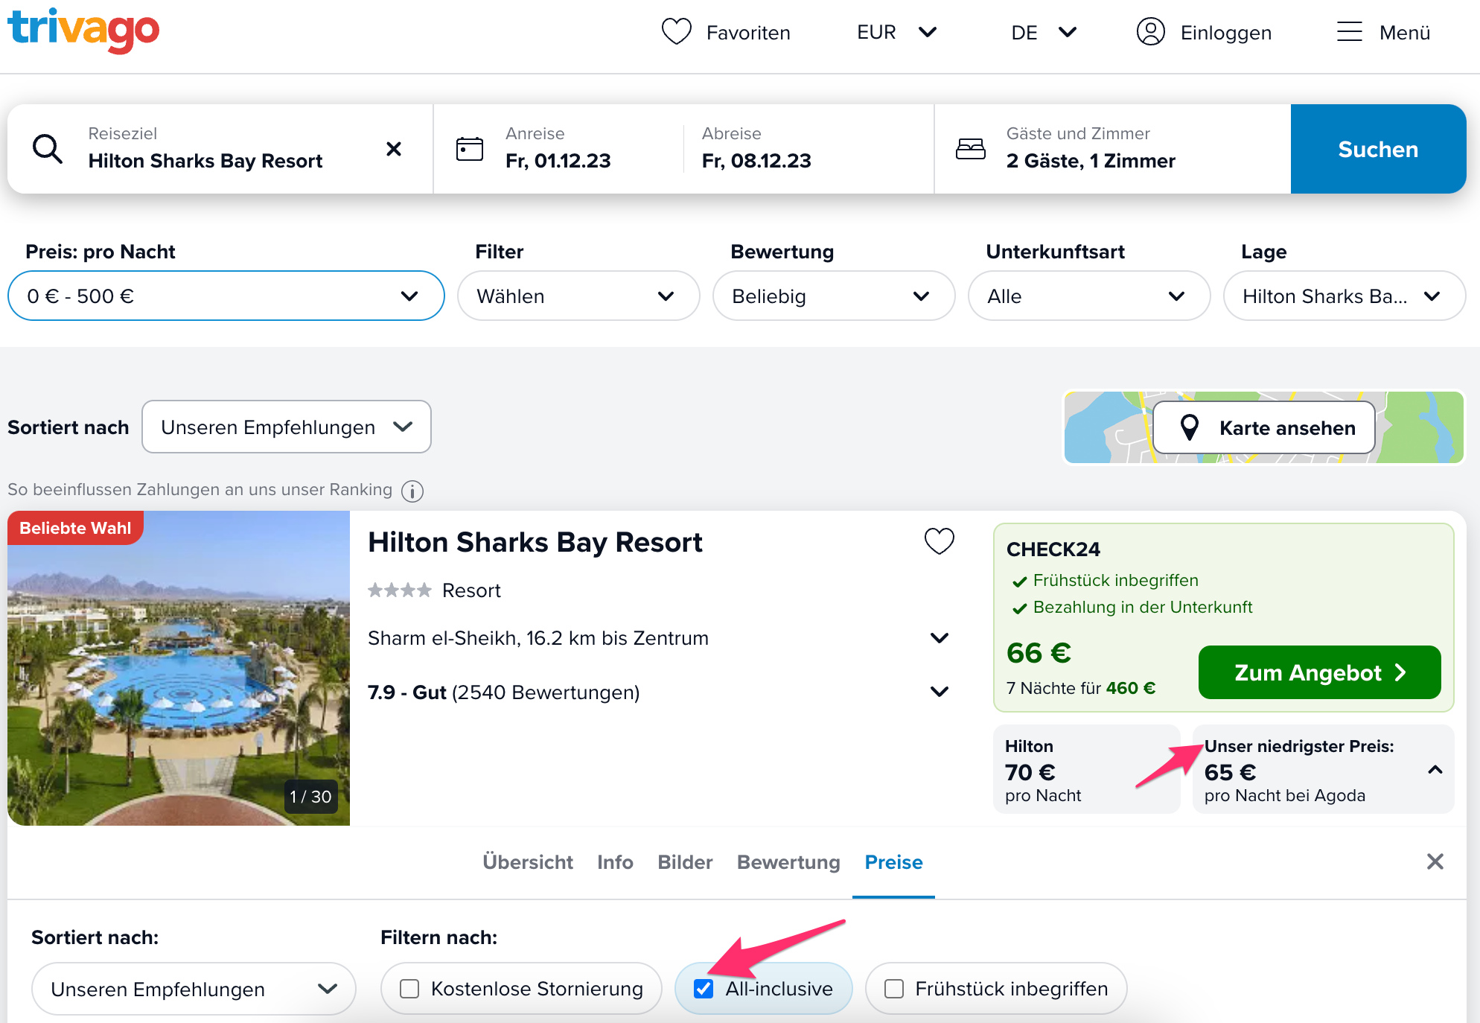Click the ranking payments info text
This screenshot has width=1480, height=1023.
[x=200, y=489]
